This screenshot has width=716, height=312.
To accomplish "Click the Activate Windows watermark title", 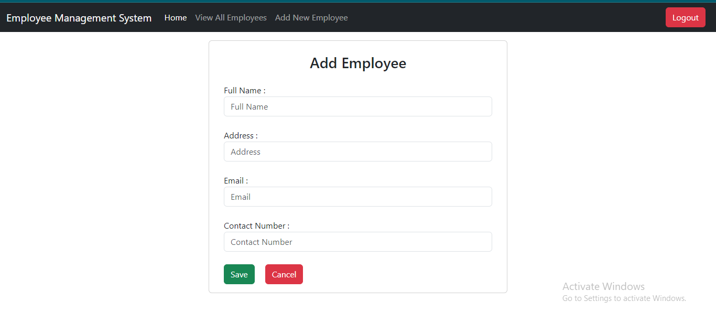I will (603, 286).
